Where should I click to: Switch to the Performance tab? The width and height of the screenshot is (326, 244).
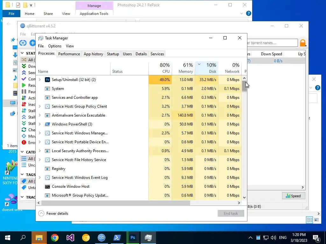tap(69, 54)
